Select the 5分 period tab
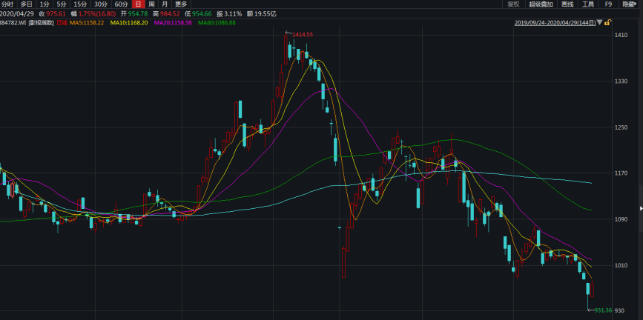This screenshot has width=643, height=320. [62, 4]
